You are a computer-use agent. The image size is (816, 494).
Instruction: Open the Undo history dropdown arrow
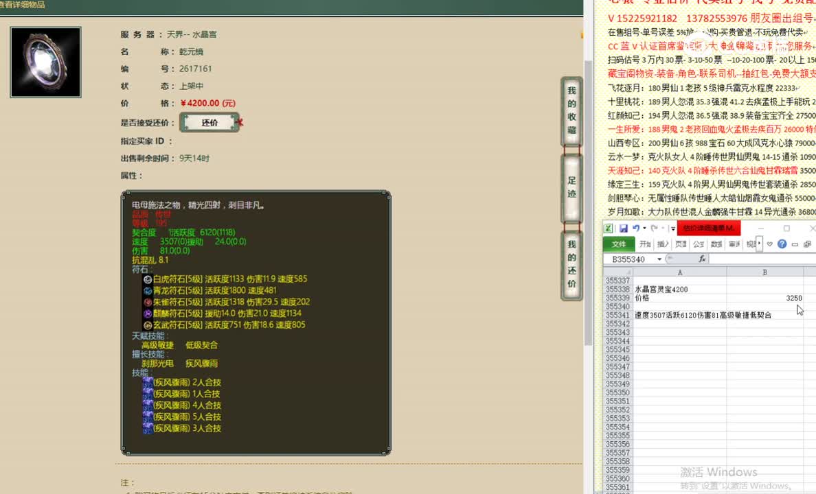click(644, 228)
